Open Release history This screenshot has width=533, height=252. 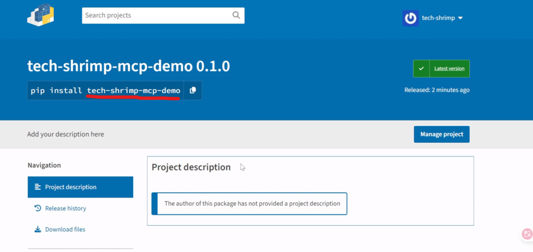coord(65,208)
